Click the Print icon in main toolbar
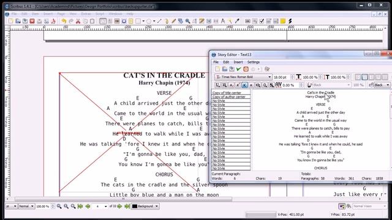Screen dimensions: 392x220 coord(39,21)
